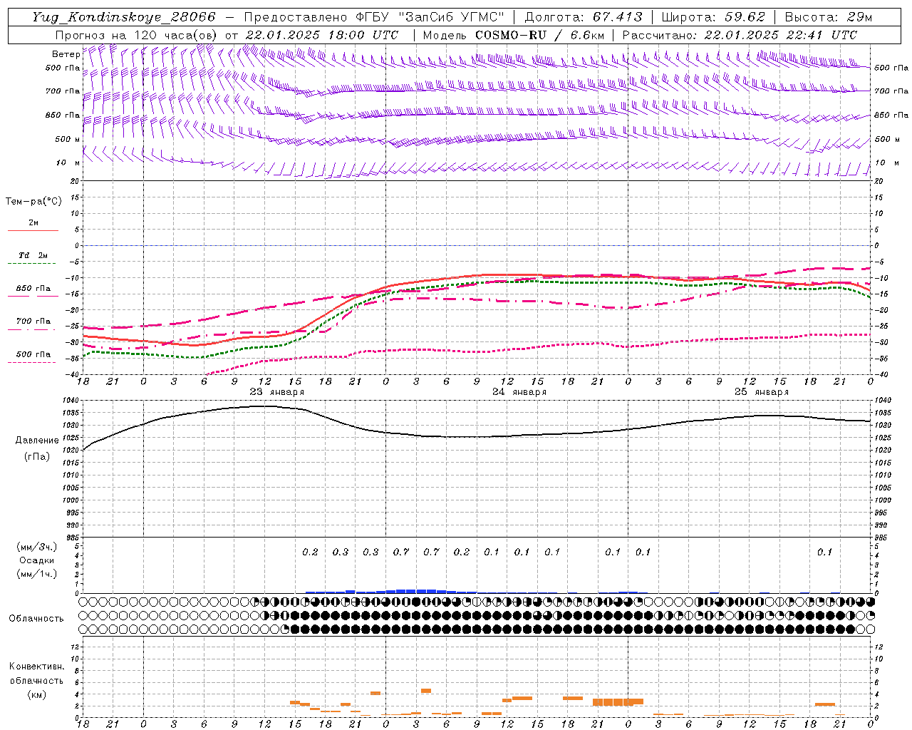
Task: Click the (мм/1ч.) precipitation unit label
Action: click(37, 574)
